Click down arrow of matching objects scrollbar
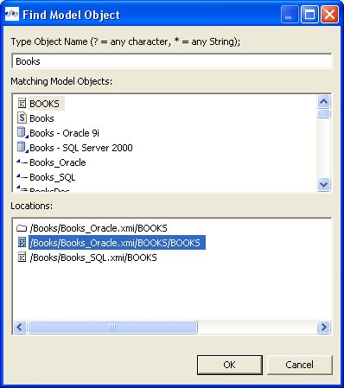The height and width of the screenshot is (388, 344). tap(324, 184)
